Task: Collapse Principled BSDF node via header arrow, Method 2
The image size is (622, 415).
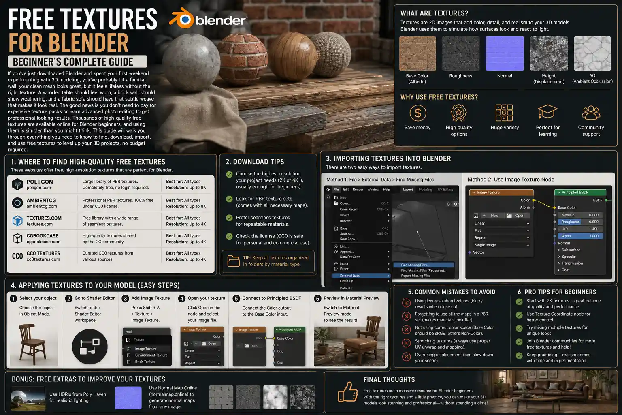Action: (x=558, y=193)
